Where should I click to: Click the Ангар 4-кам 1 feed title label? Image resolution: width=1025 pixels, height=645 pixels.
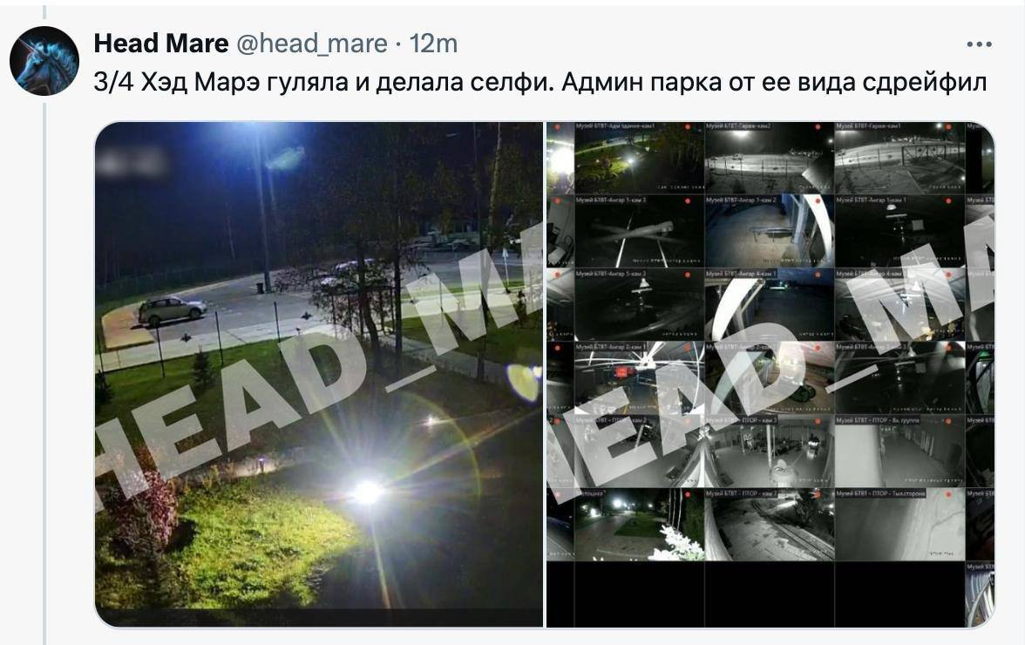click(x=741, y=274)
